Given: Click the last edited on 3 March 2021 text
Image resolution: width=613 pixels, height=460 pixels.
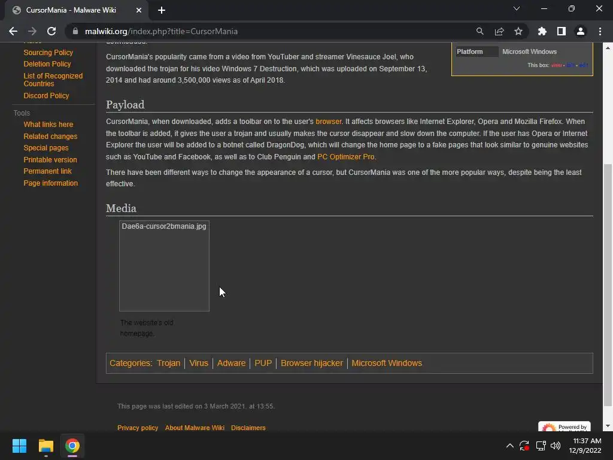Looking at the screenshot, I should [x=196, y=406].
